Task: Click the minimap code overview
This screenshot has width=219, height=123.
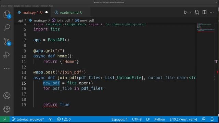Action: click(x=205, y=28)
